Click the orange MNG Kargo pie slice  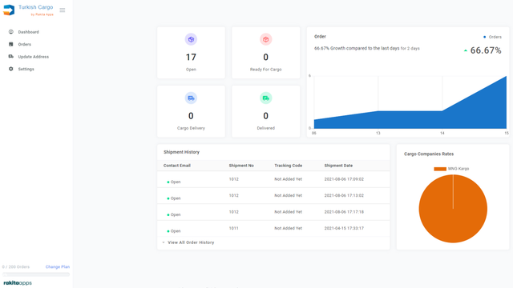(453, 209)
